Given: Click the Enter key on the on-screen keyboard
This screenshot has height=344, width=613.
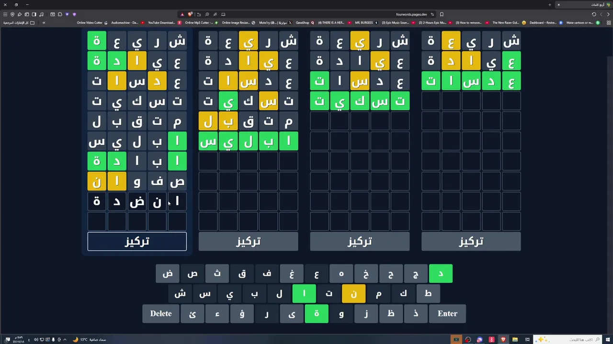Looking at the screenshot, I should [447, 313].
